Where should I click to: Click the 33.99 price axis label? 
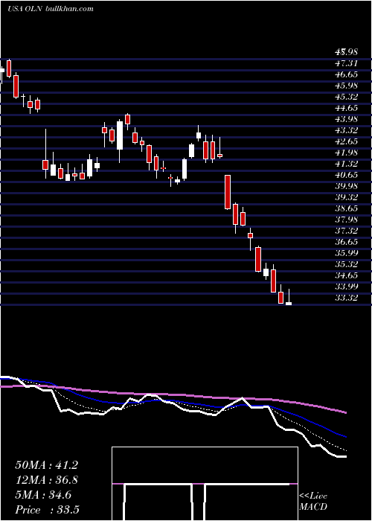[x=347, y=287]
